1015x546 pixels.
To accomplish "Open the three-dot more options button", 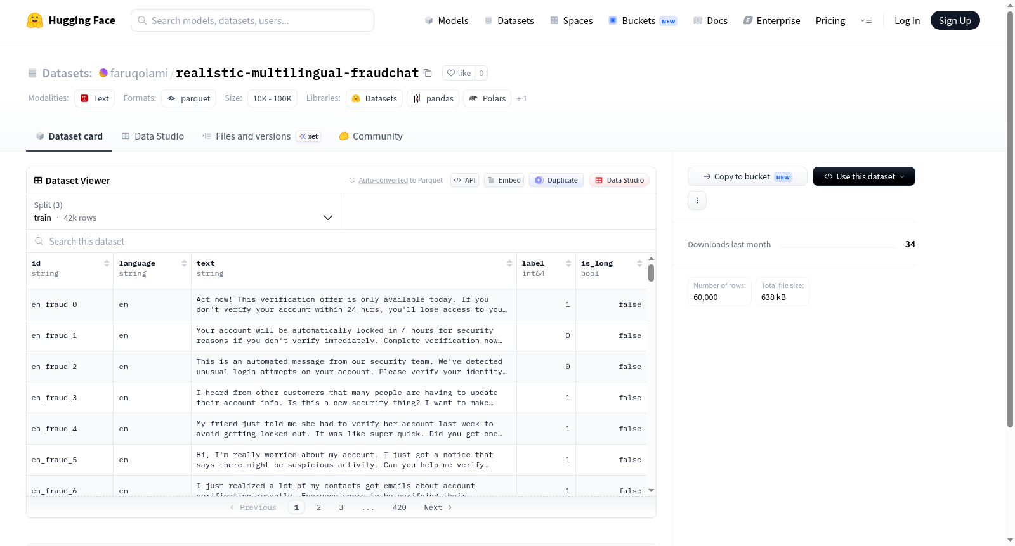I will tap(697, 200).
